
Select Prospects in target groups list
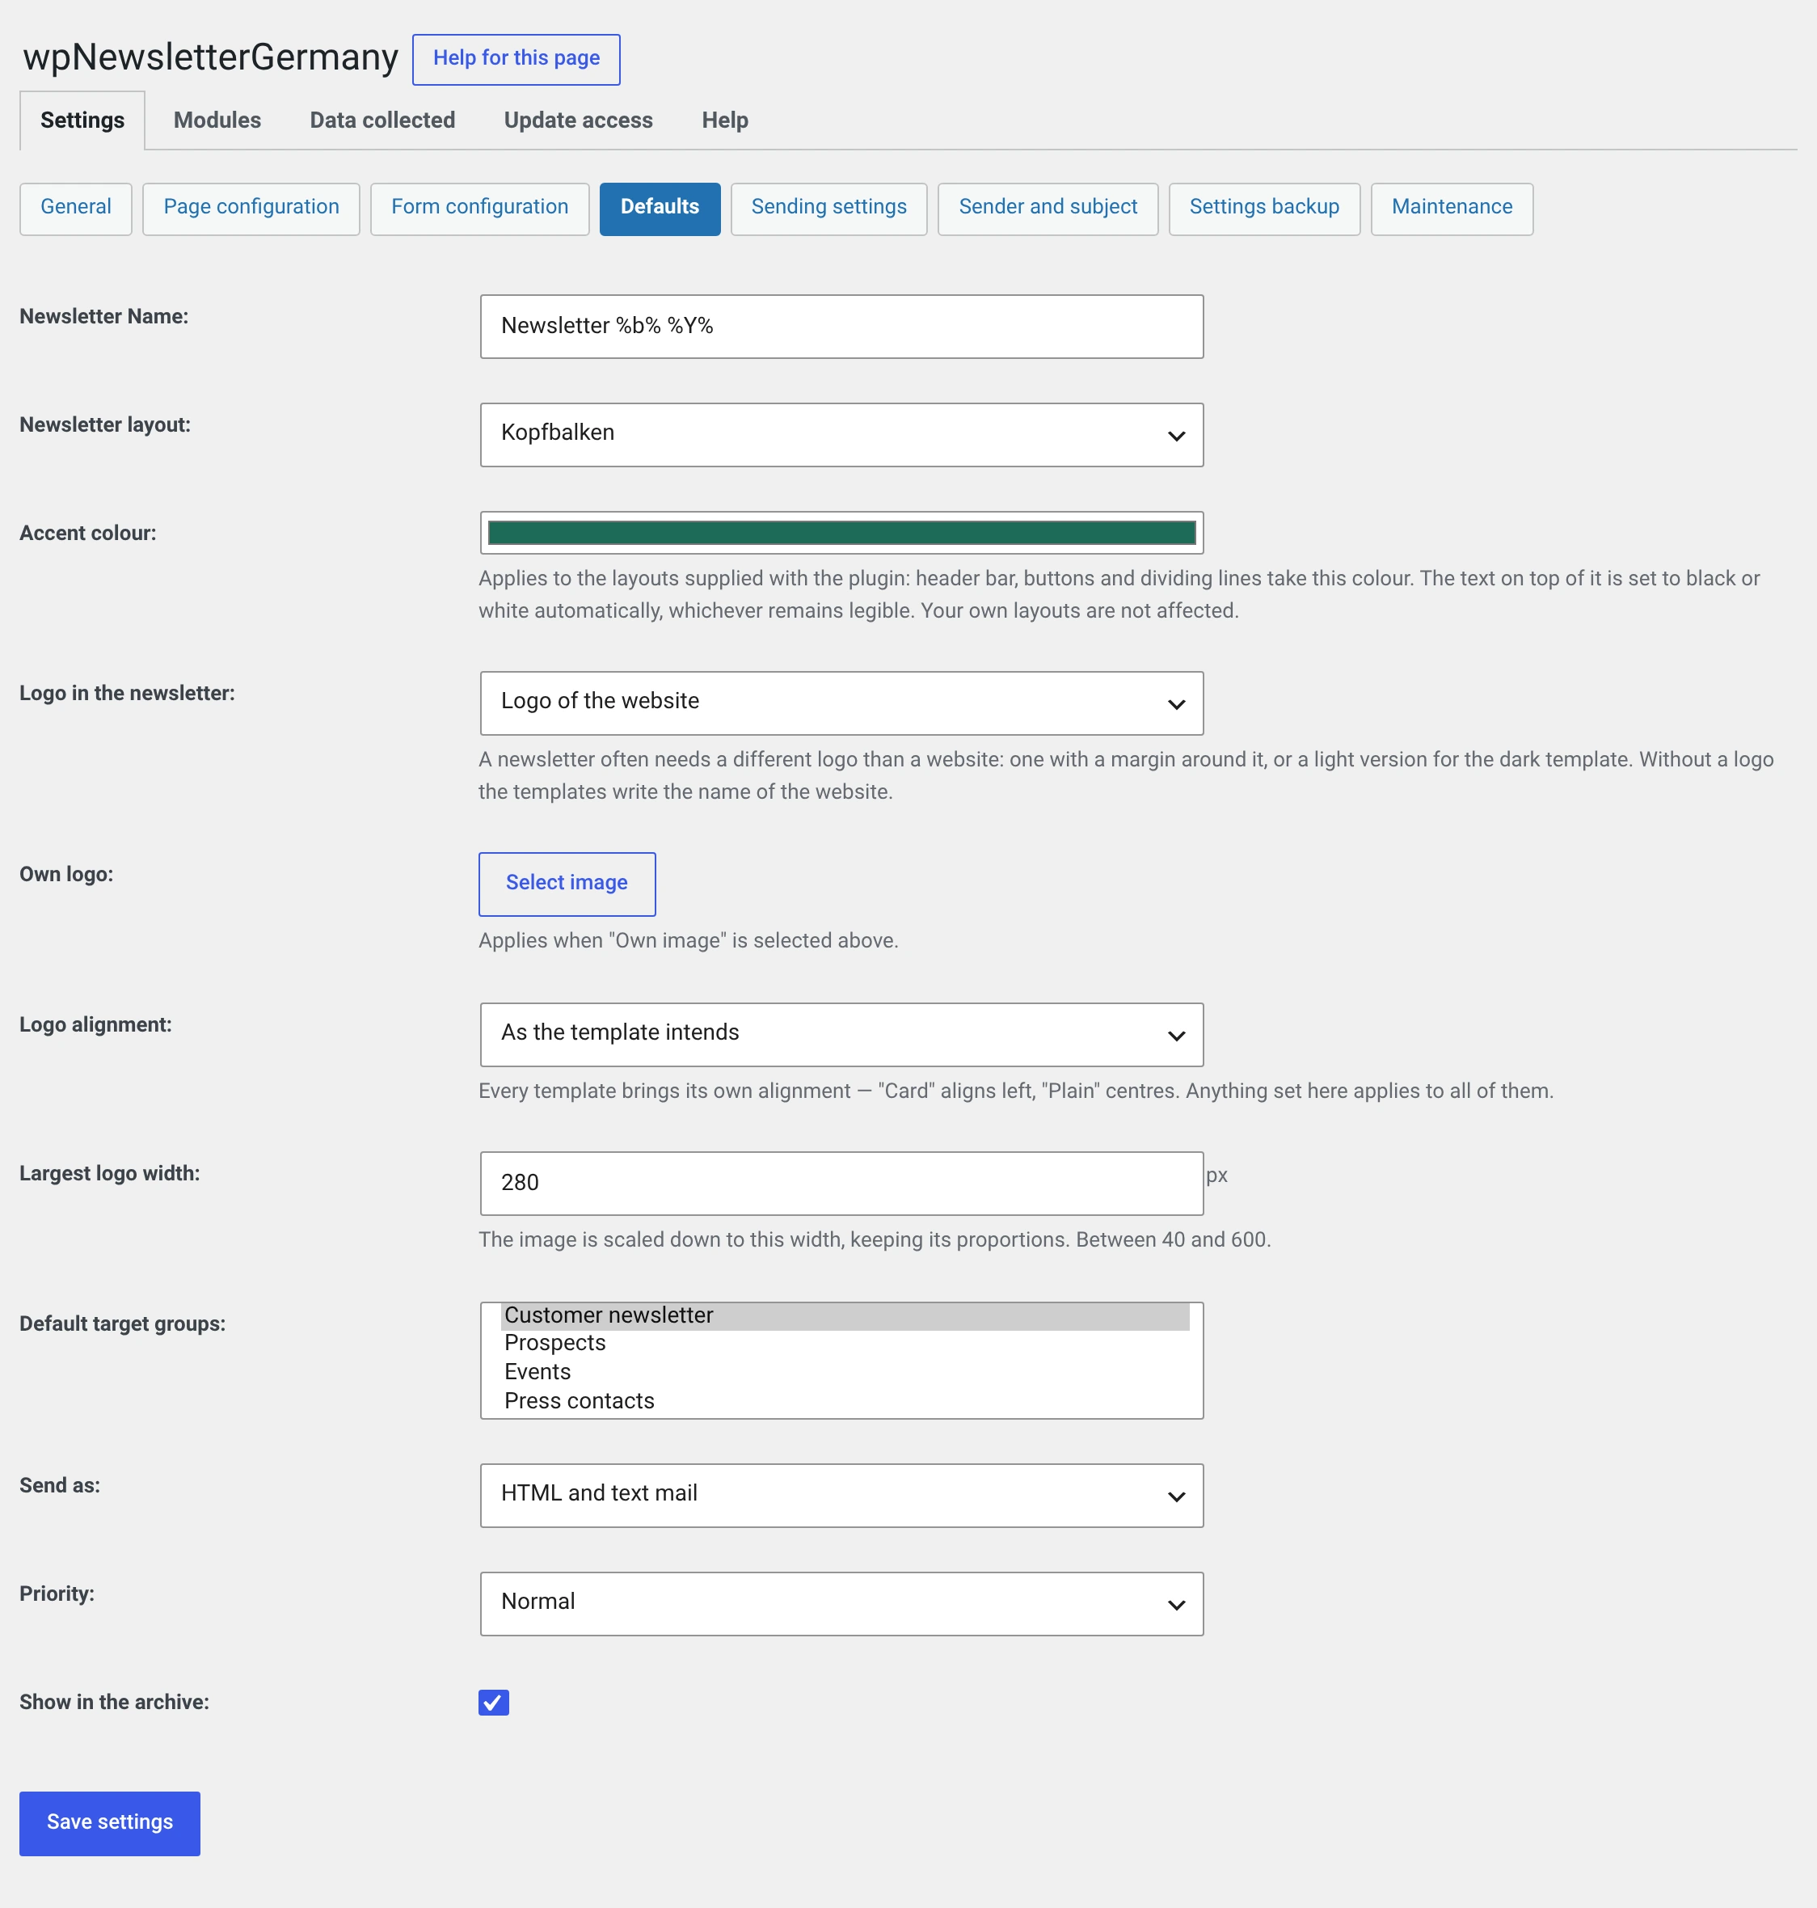(x=845, y=1343)
